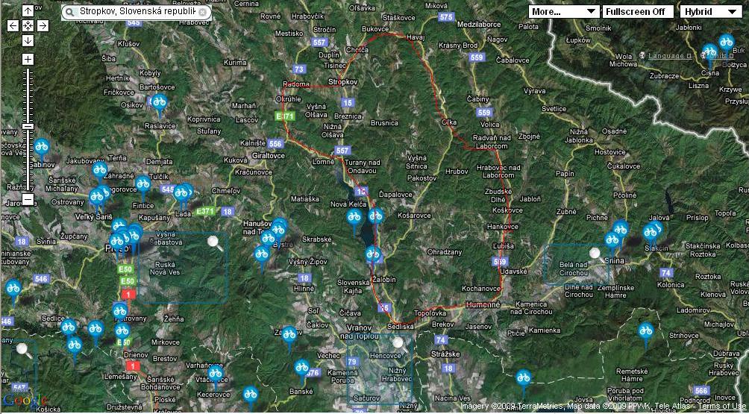The width and height of the screenshot is (749, 414).
Task: Toggle the Fullscreen Off button
Action: coord(635,12)
